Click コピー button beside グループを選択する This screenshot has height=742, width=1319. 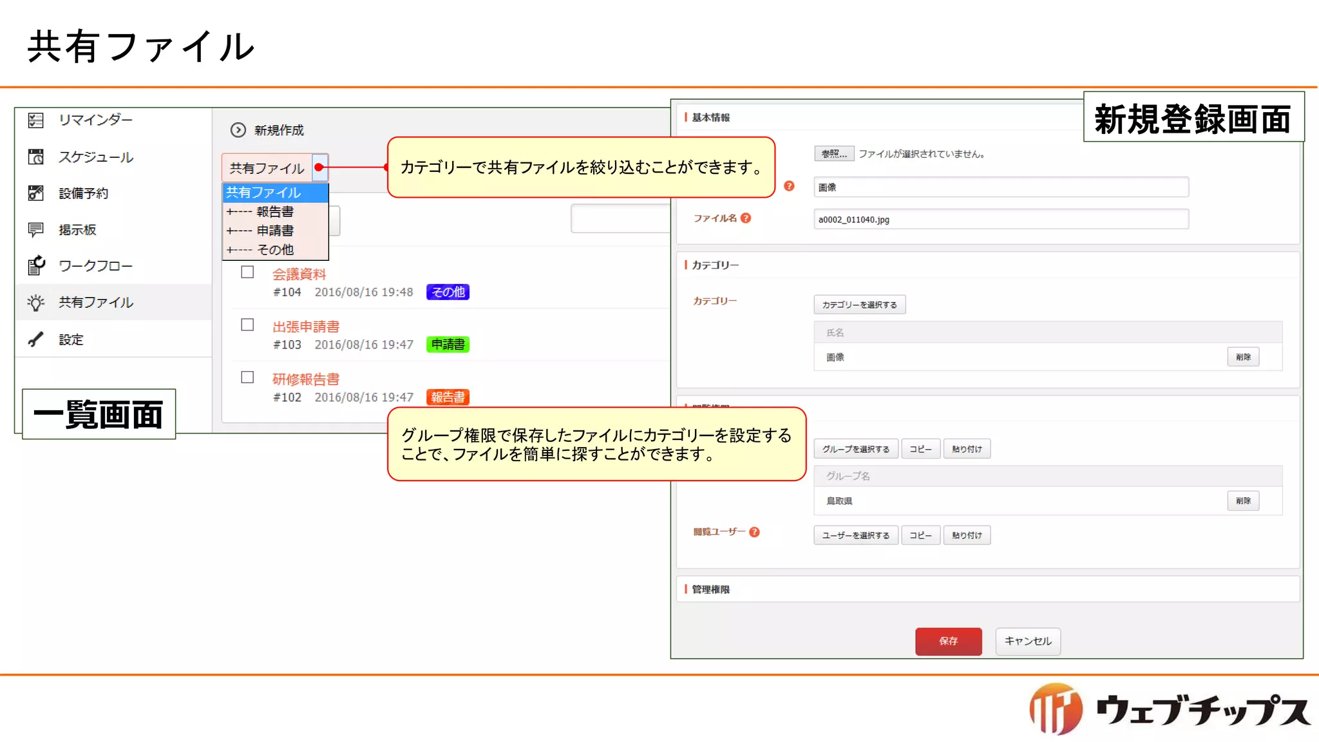(x=921, y=449)
